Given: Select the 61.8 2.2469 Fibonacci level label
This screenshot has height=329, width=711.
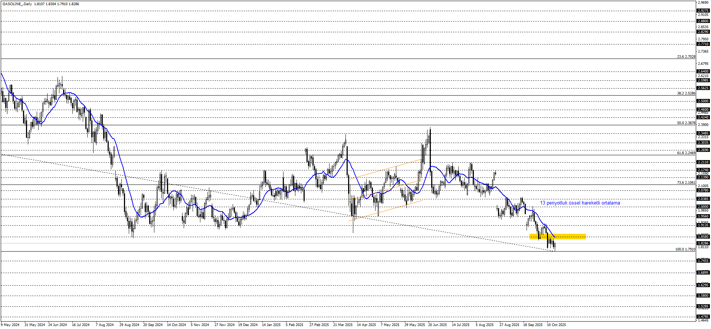Looking at the screenshot, I should coord(686,153).
